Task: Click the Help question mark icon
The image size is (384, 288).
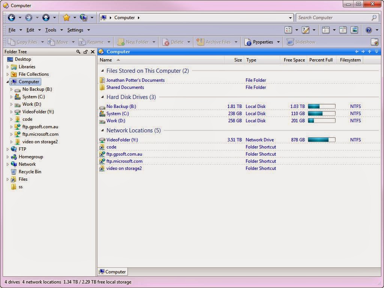Action: point(369,30)
